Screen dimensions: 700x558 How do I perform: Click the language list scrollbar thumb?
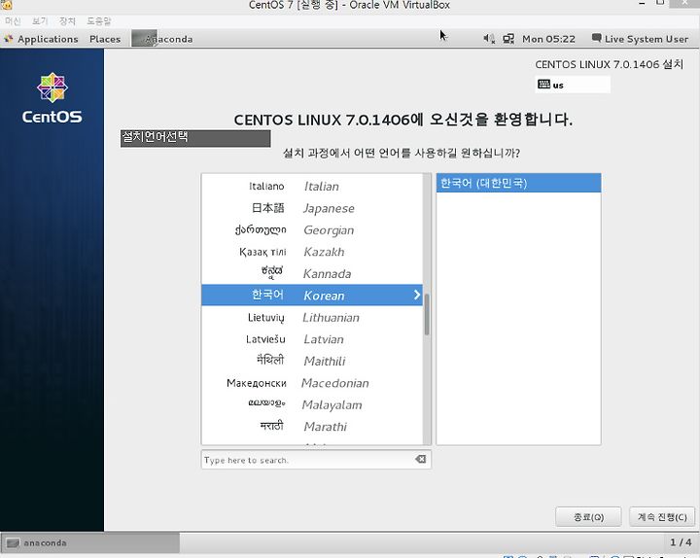coord(427,314)
